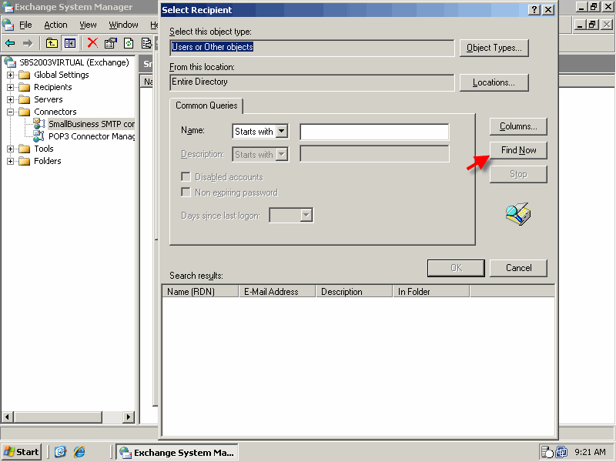
Task: Expand the Recipients tree node
Action: coord(11,87)
